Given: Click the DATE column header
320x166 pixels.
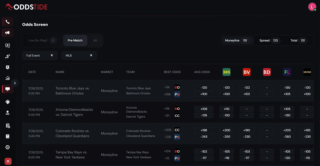Looking at the screenshot, I should [x=32, y=72].
